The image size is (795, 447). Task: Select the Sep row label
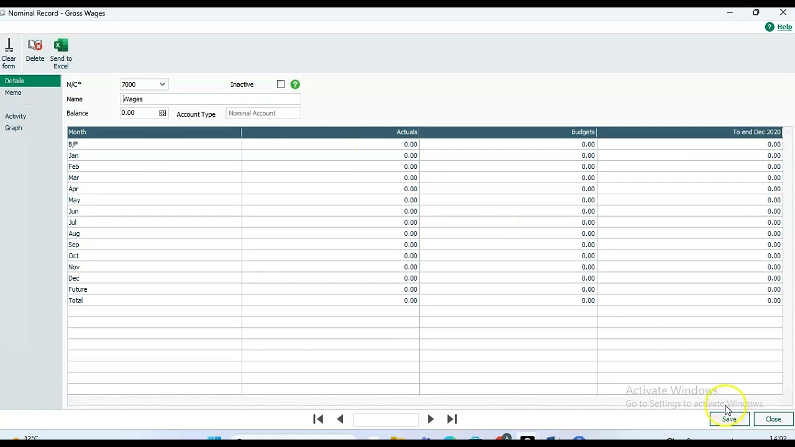coord(73,245)
